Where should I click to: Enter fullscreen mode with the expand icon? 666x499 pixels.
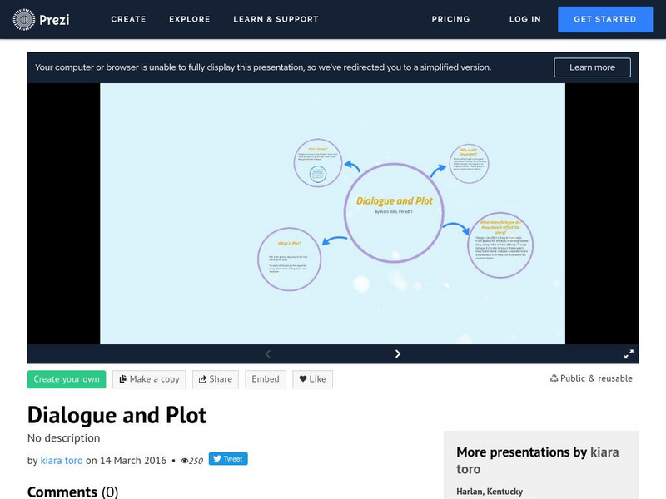(629, 353)
